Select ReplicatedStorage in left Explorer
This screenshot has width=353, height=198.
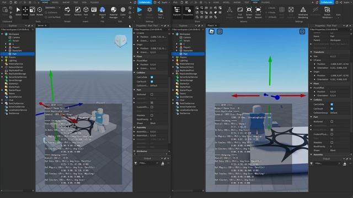pos(18,74)
